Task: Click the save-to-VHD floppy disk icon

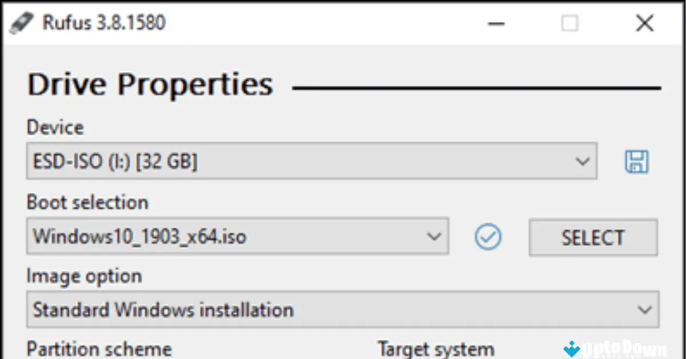Action: tap(636, 162)
